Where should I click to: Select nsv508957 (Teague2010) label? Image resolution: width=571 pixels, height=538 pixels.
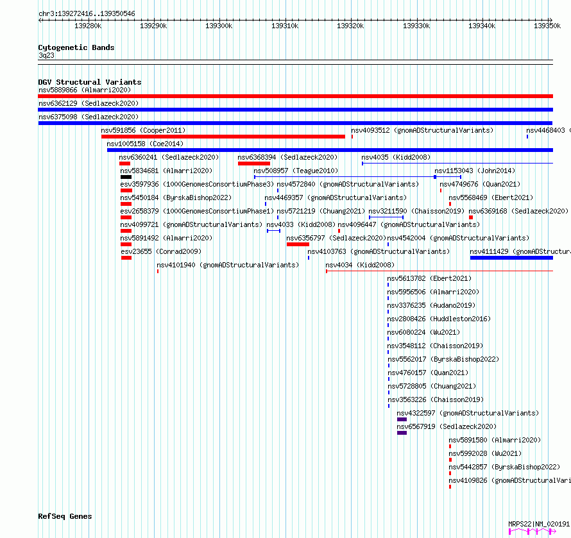(296, 171)
